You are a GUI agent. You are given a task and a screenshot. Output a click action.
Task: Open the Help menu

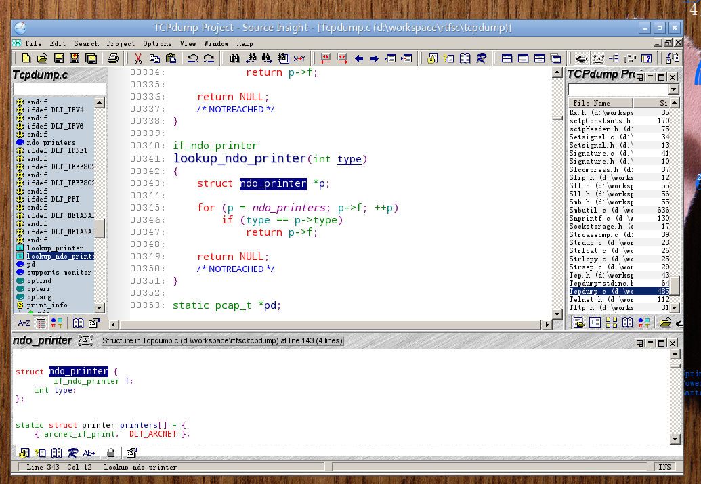point(245,43)
